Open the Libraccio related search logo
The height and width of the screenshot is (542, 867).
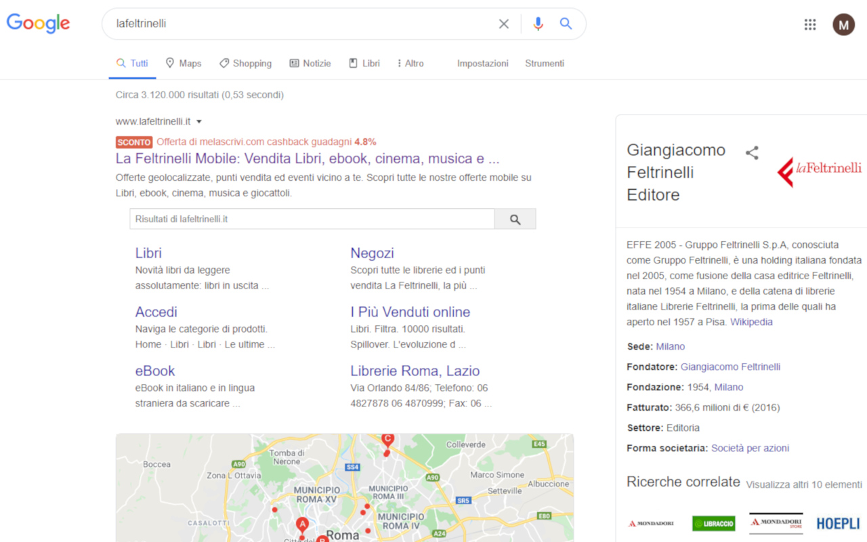pos(713,523)
